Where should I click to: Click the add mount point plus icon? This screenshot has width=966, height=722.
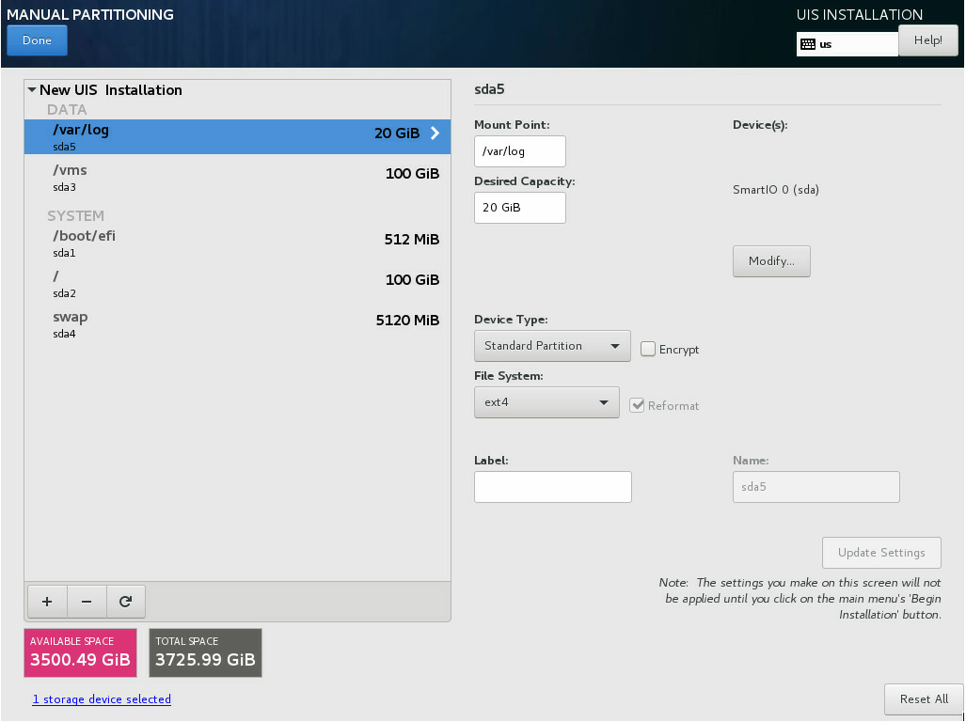tap(47, 602)
